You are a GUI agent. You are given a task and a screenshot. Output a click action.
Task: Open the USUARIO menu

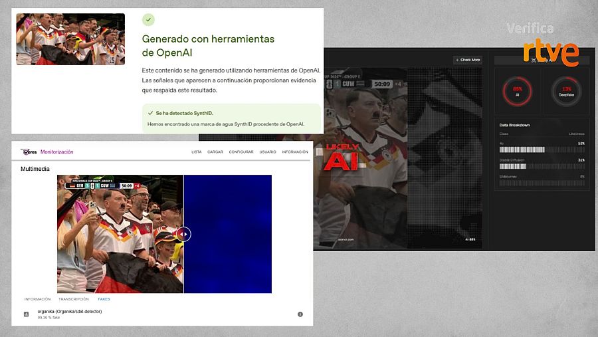[268, 152]
